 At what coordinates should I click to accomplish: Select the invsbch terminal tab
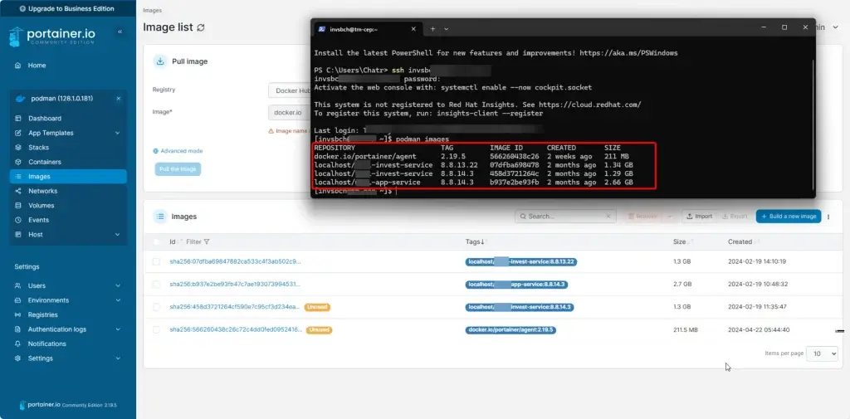click(x=367, y=29)
